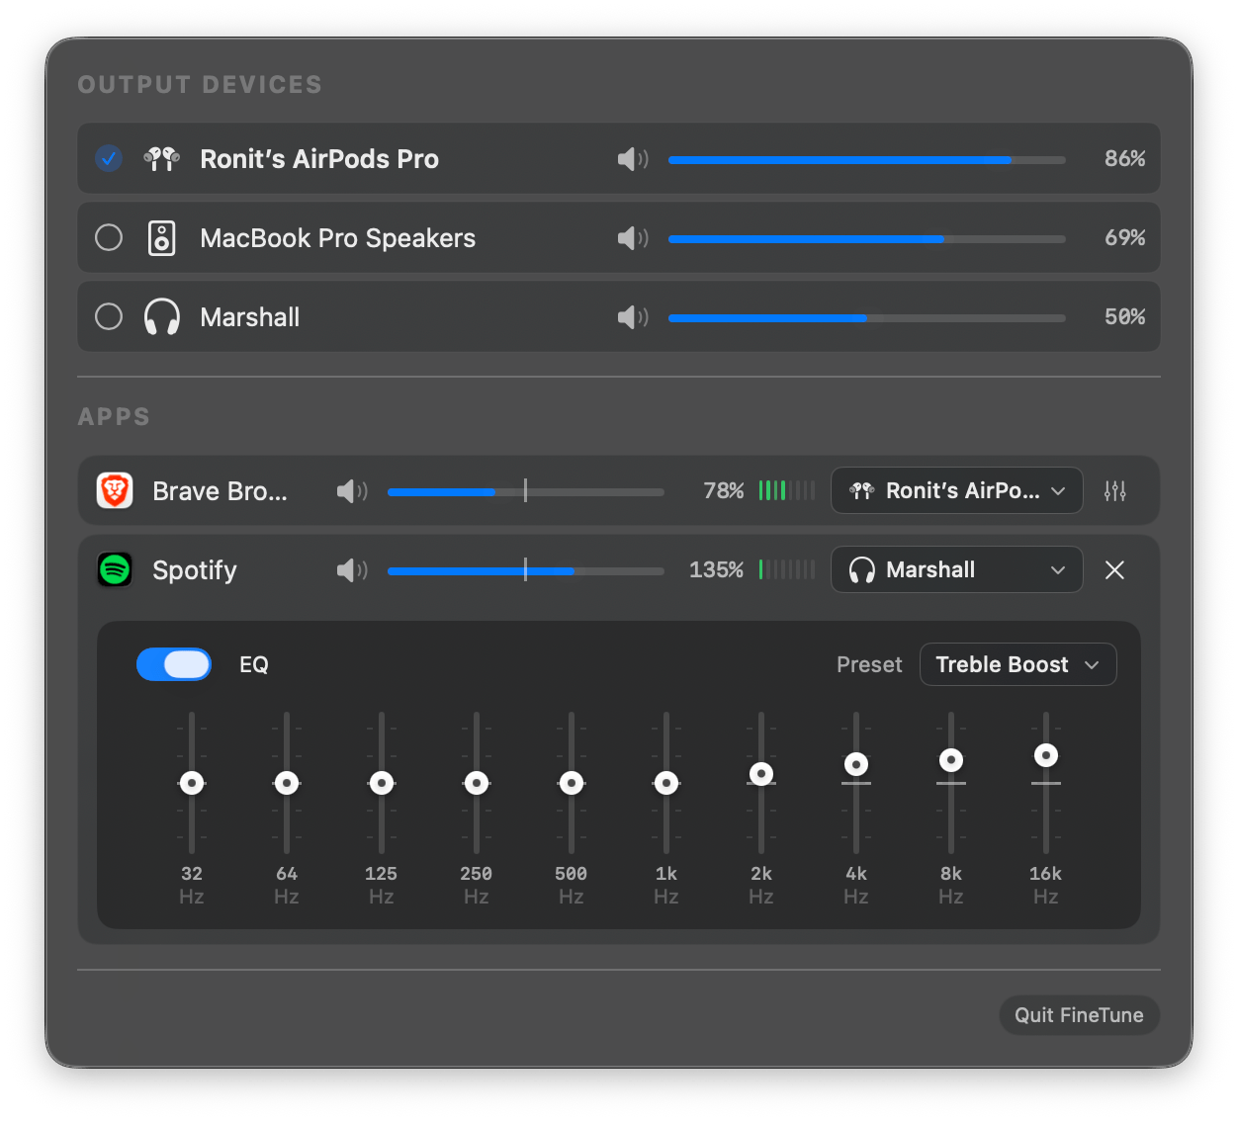This screenshot has width=1238, height=1121.
Task: Mute Brave Browser volume icon
Action: click(x=352, y=491)
